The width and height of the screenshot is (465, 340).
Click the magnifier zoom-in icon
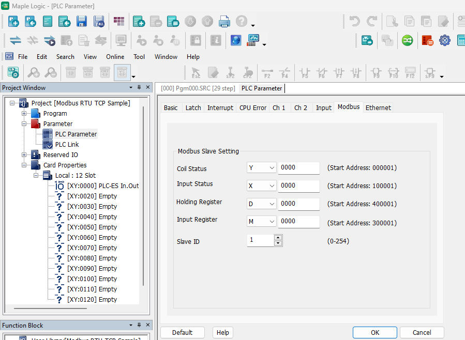(34, 72)
